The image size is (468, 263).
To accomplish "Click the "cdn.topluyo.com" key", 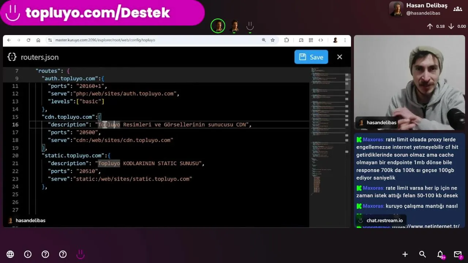I will point(68,117).
